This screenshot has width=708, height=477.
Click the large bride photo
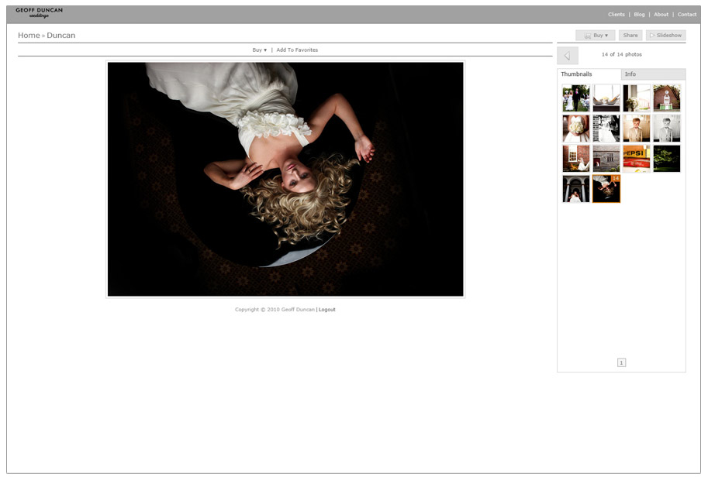285,179
